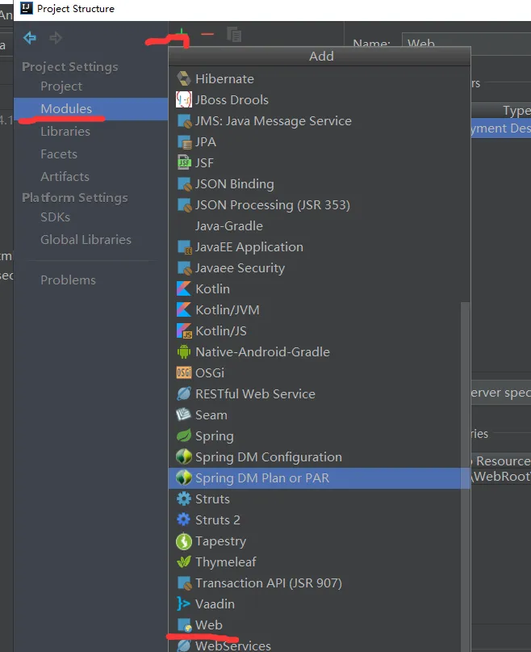The height and width of the screenshot is (652, 531).
Task: Select RESTful Web Service entry
Action: [x=255, y=394]
